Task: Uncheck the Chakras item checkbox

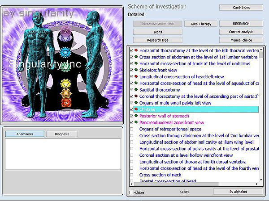Action: click(x=131, y=109)
